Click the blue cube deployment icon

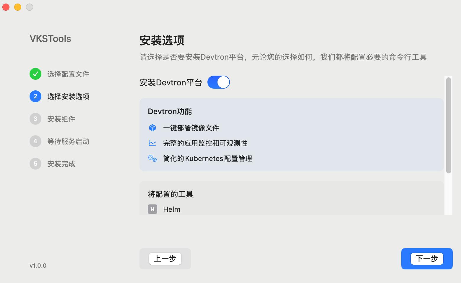tap(152, 128)
